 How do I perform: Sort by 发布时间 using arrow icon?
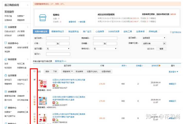[160, 65]
